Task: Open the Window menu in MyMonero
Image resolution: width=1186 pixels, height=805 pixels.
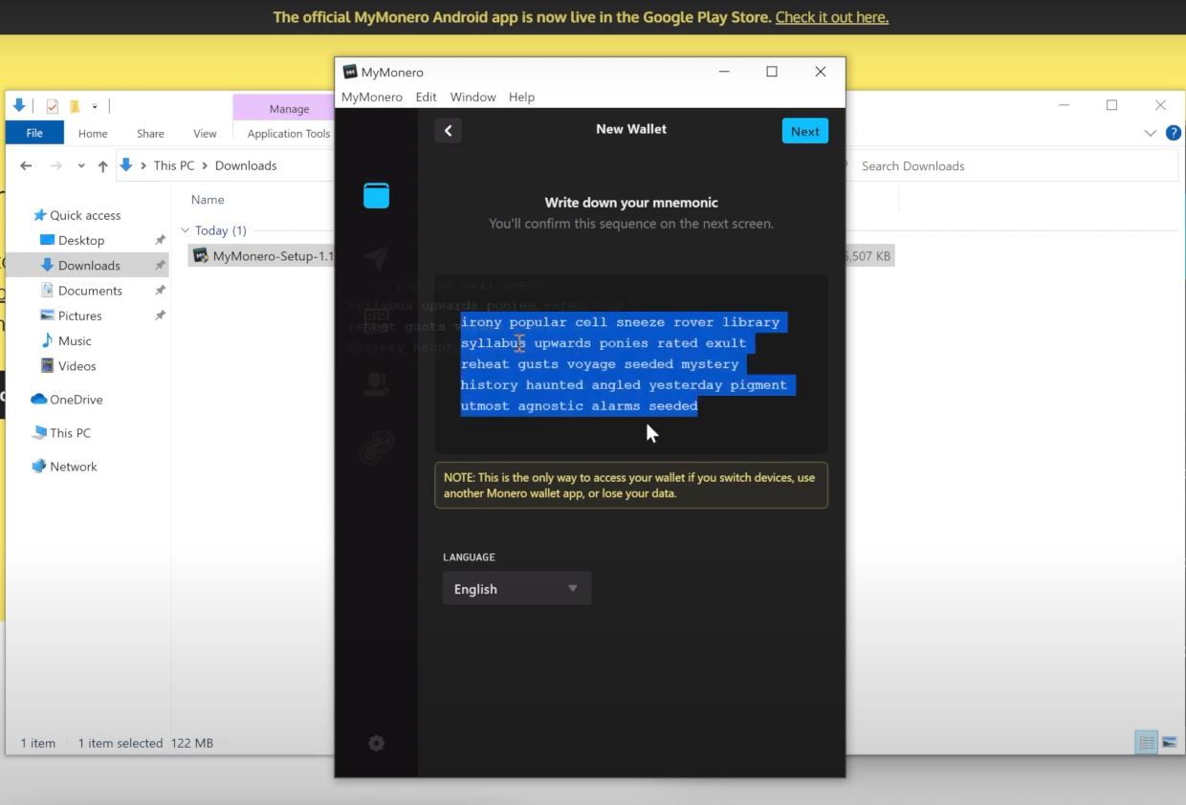Action: pyautogui.click(x=472, y=97)
